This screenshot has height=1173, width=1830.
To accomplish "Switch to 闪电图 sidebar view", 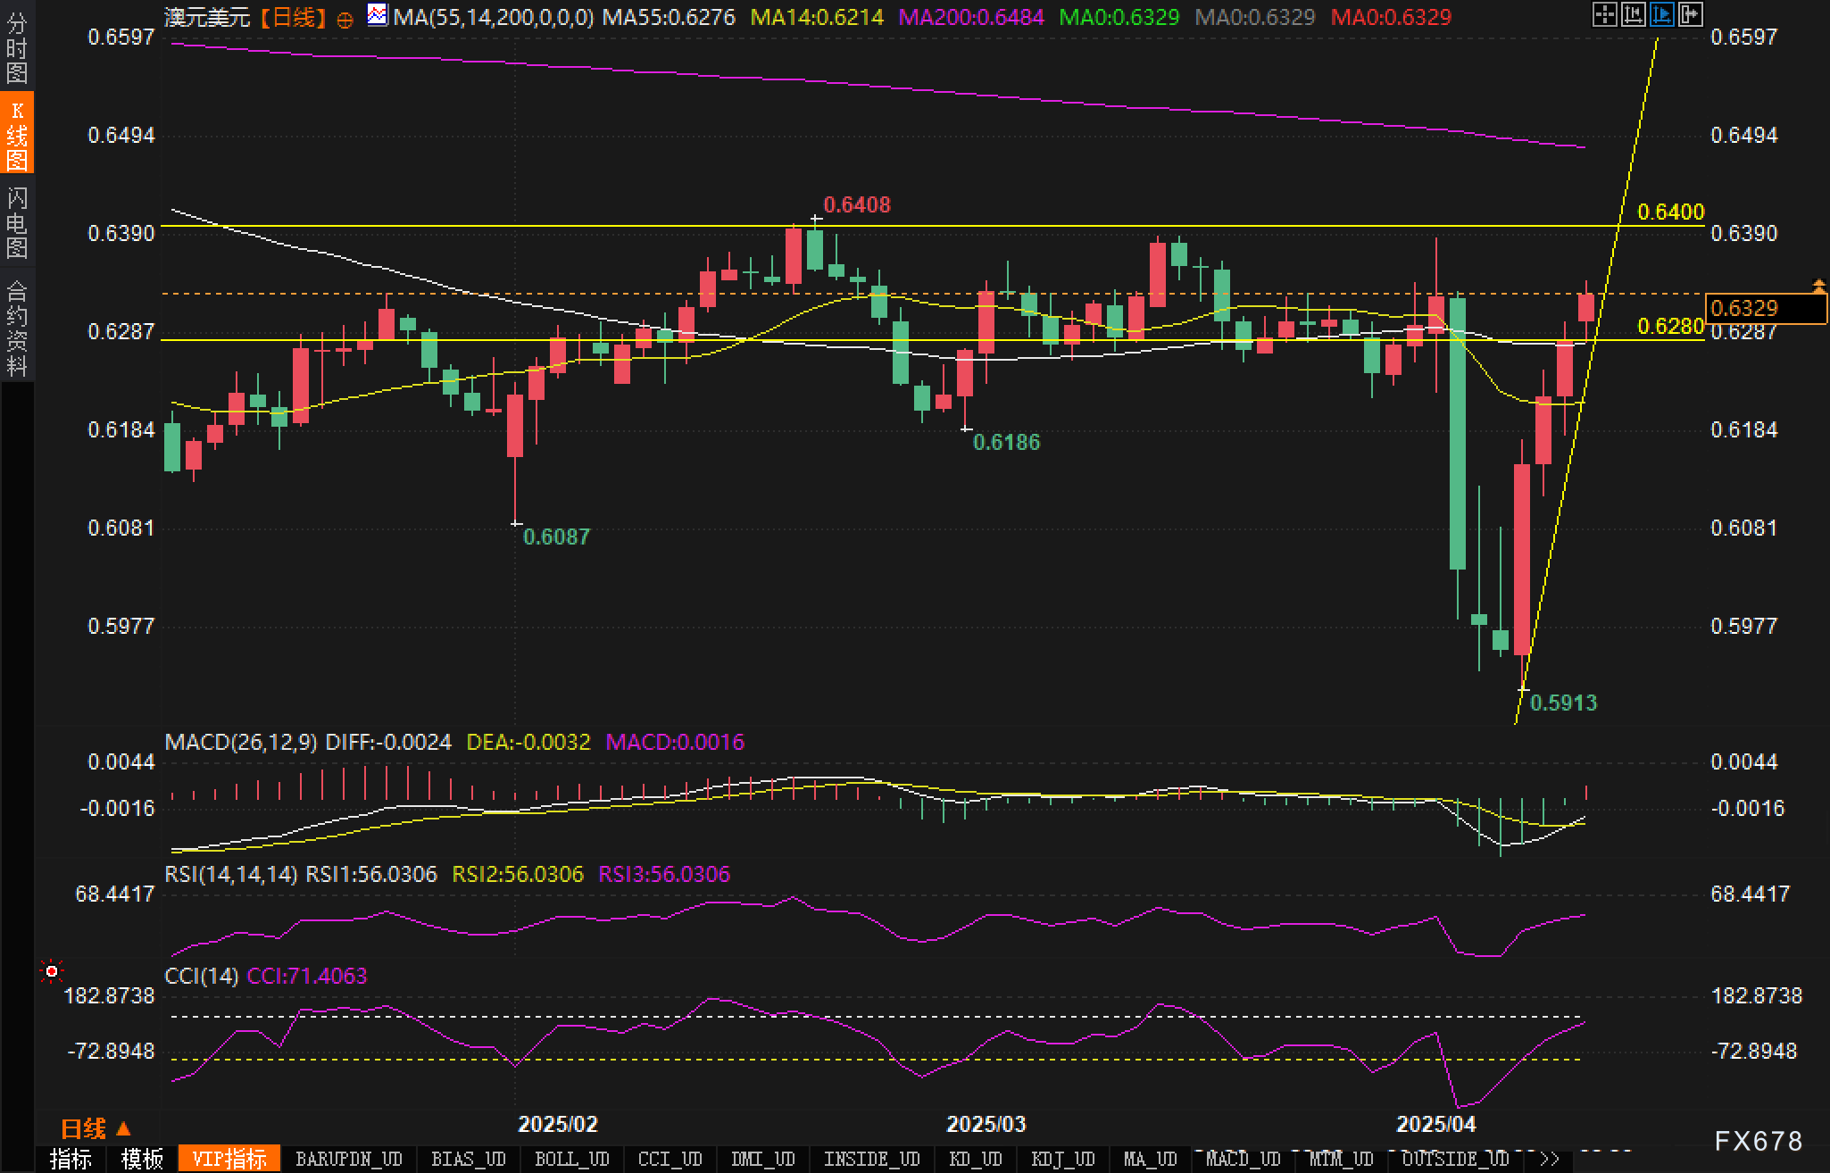I will pos(17,221).
